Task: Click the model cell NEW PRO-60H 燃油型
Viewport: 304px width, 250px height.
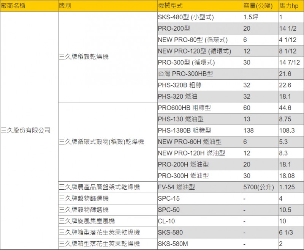Action: (x=200, y=142)
